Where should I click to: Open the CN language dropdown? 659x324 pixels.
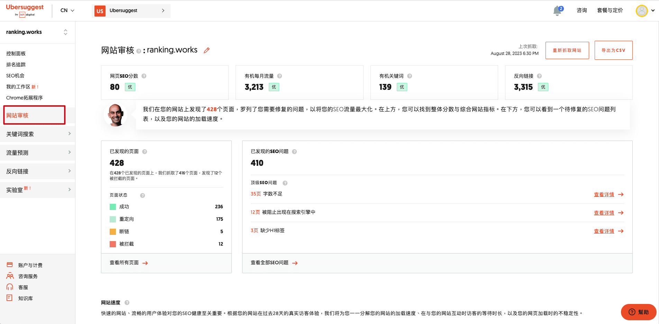67,10
